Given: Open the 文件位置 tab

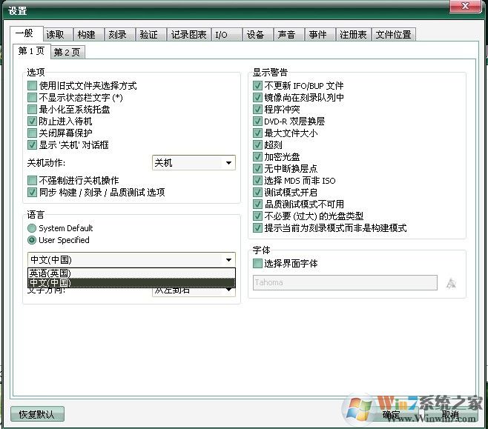Looking at the screenshot, I should point(393,35).
